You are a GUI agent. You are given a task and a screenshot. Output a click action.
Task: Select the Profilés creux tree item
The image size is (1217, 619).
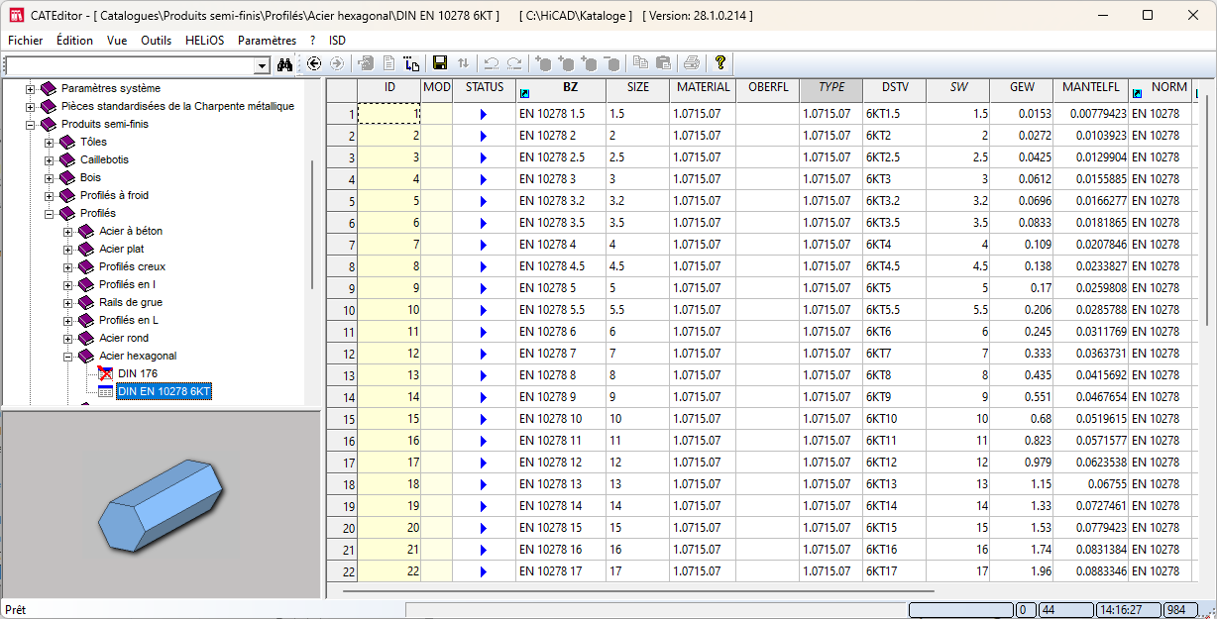click(x=133, y=266)
